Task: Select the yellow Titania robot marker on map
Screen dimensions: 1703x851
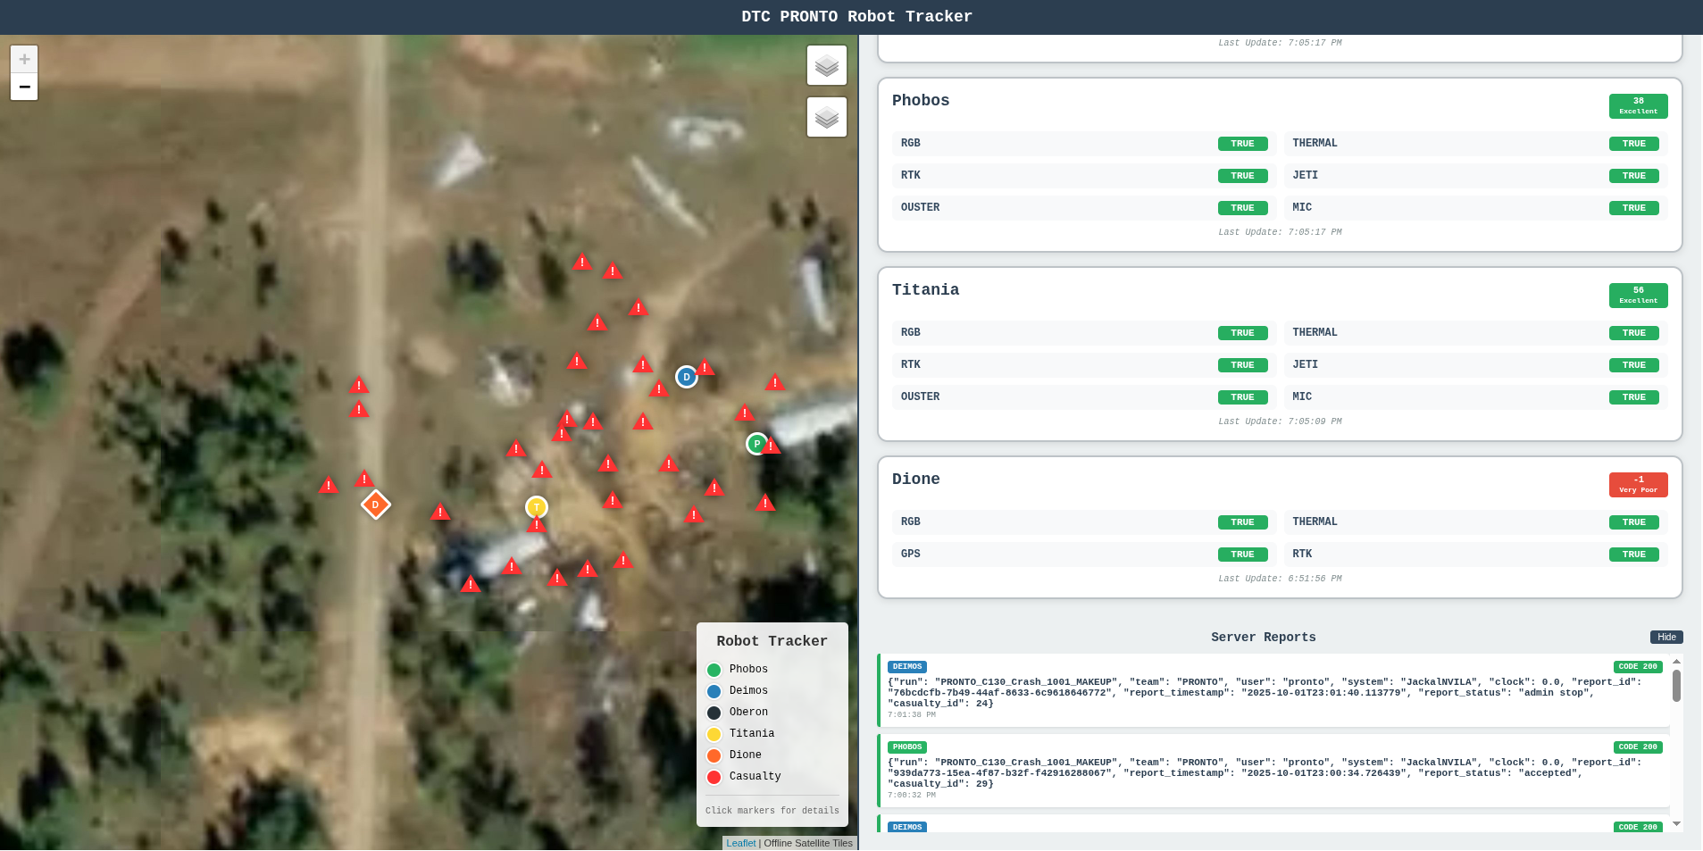Action: click(x=537, y=507)
